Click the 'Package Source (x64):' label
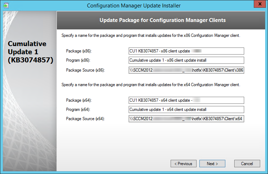Screen dimensions: 268x174 85,119
